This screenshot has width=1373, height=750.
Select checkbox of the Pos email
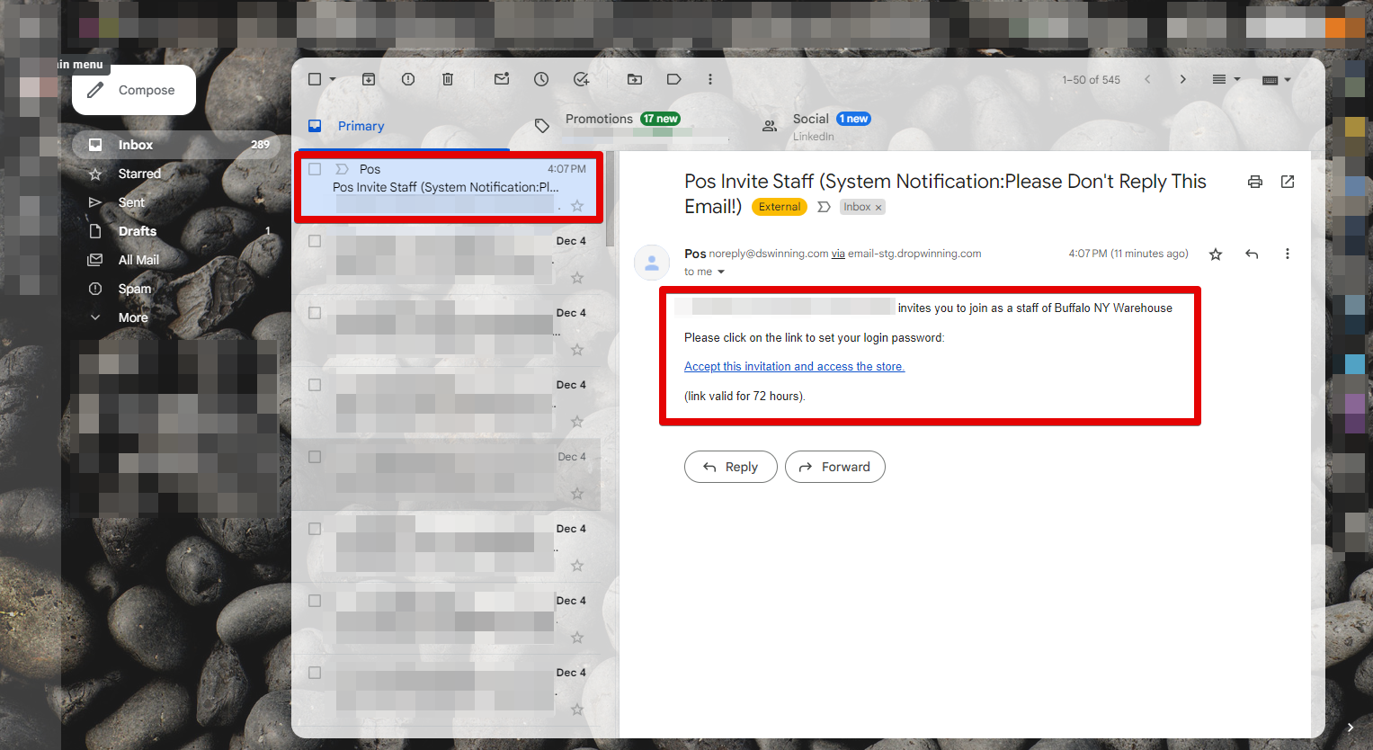pyautogui.click(x=315, y=169)
